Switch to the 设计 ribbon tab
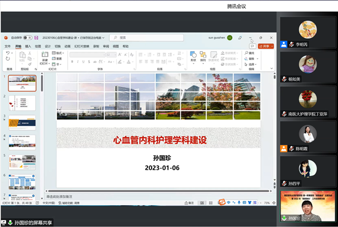Screen dimensions: 338x227 coord(47,46)
